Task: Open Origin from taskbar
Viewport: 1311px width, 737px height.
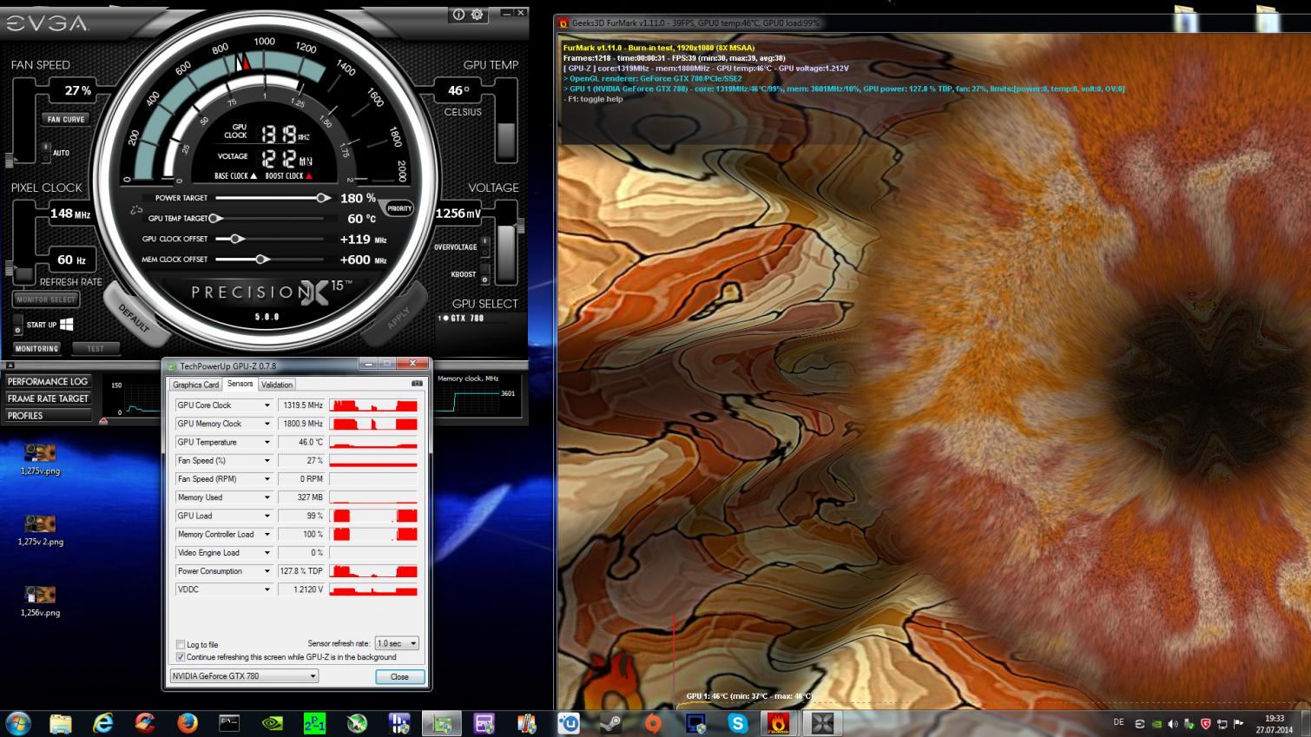Action: (x=653, y=722)
